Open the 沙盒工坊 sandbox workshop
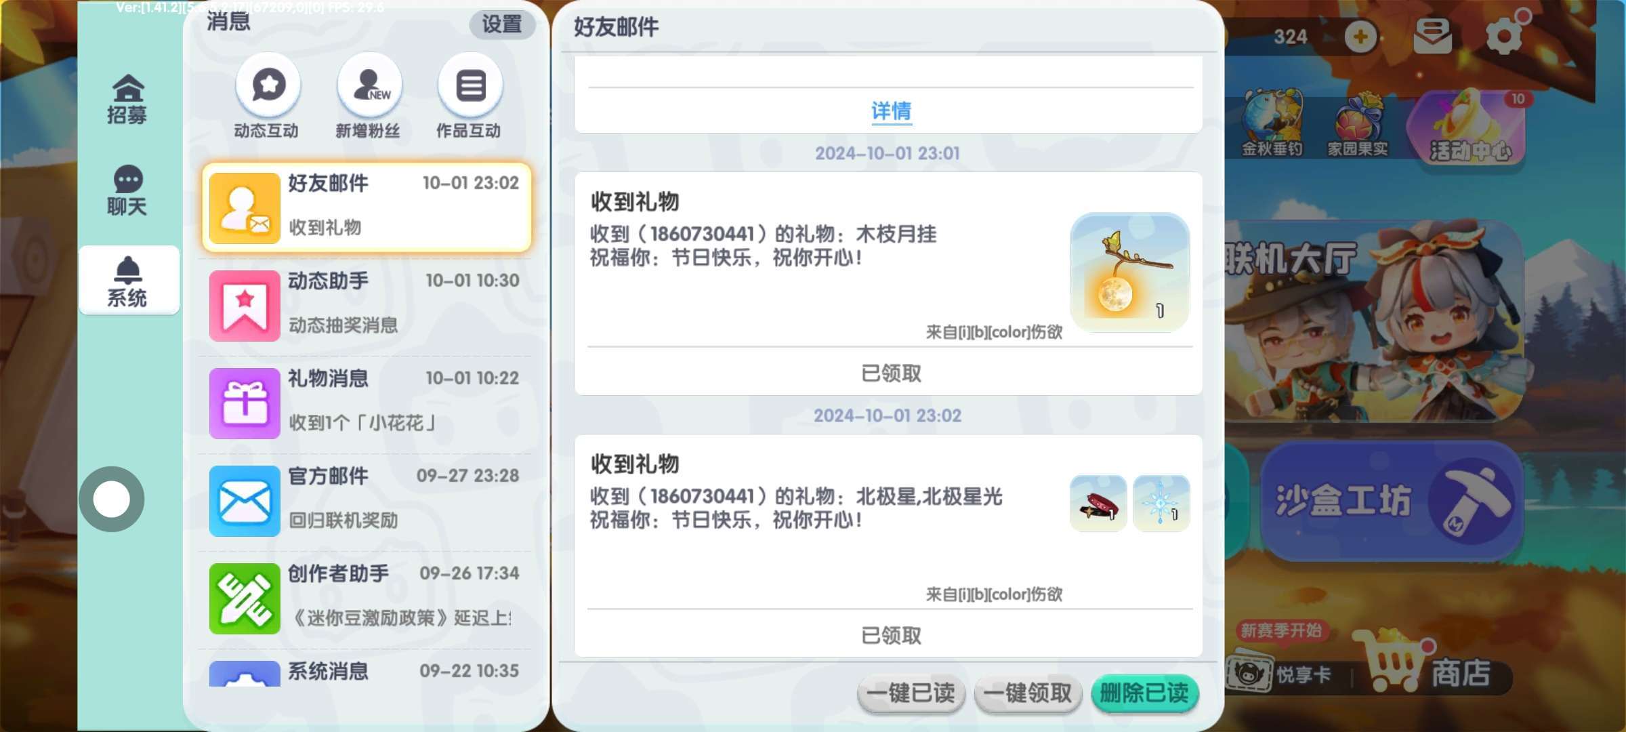Viewport: 1626px width, 732px height. click(x=1391, y=502)
